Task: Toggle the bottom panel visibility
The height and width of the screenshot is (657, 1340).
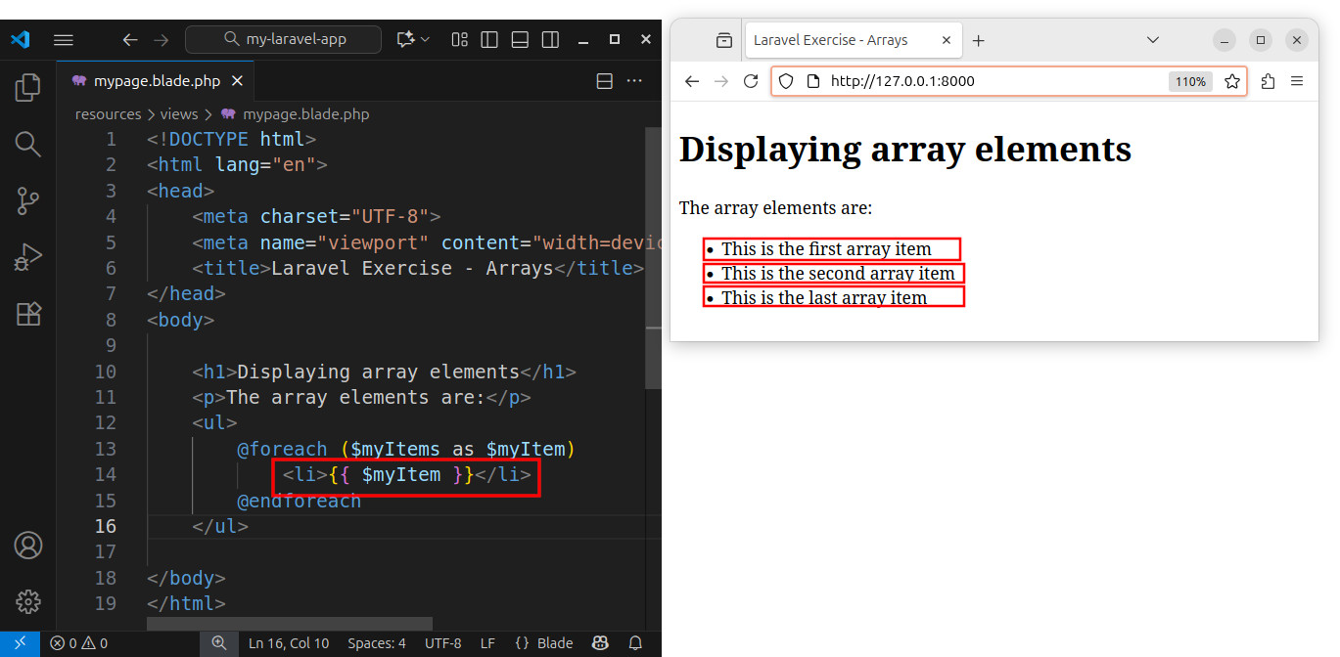Action: pos(520,39)
